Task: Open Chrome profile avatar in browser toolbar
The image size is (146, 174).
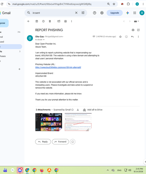Action: tap(137, 4)
